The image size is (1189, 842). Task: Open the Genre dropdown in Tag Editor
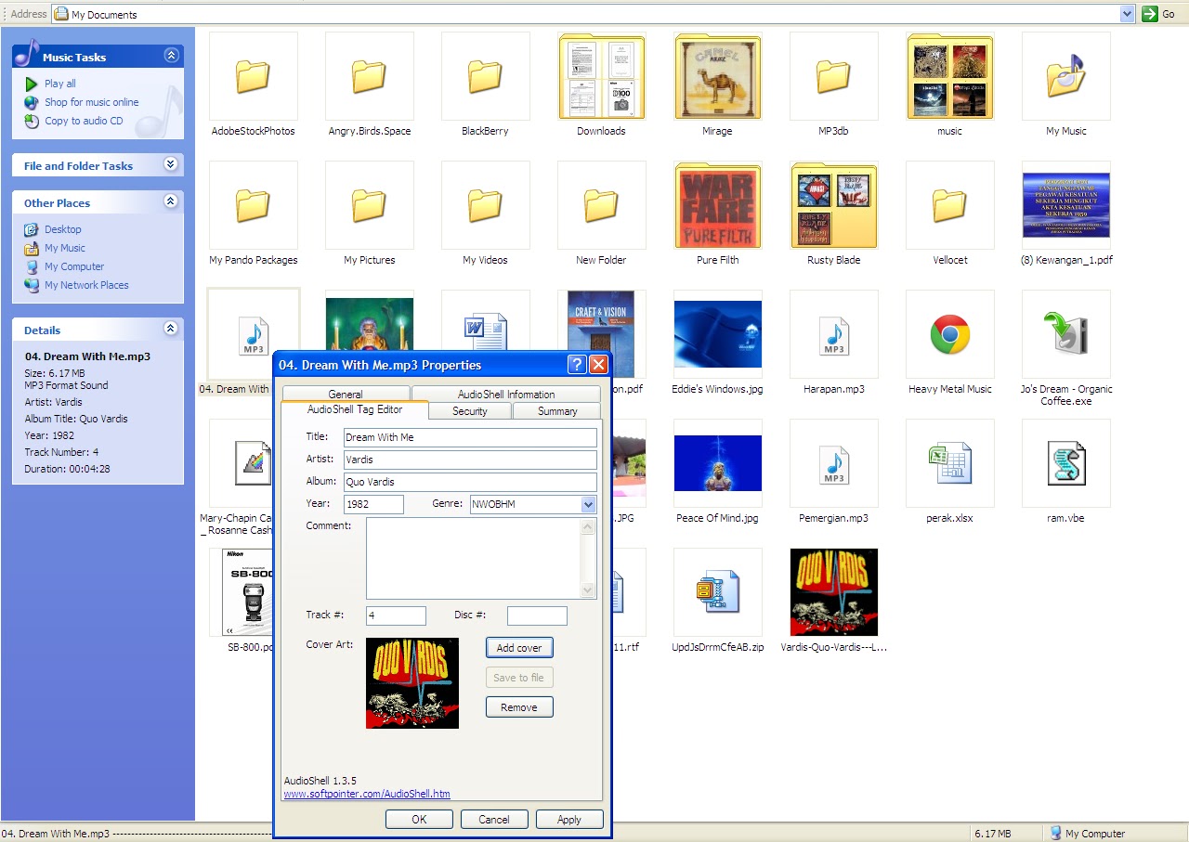click(588, 504)
